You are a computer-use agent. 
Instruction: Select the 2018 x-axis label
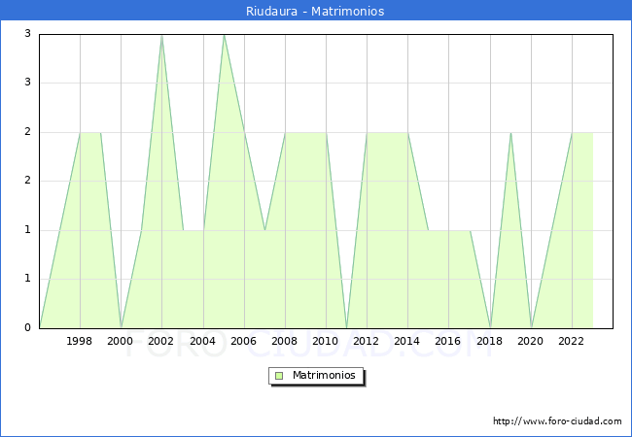coord(489,341)
